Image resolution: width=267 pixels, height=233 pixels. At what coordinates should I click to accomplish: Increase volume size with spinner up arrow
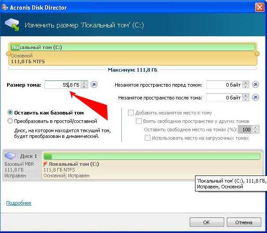tap(84, 83)
